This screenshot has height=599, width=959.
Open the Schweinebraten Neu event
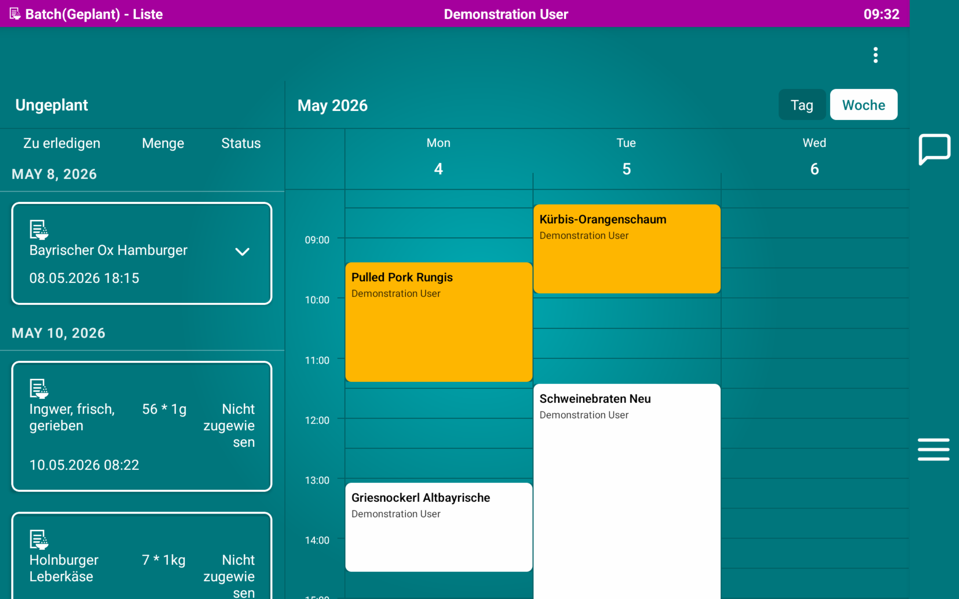tap(626, 491)
